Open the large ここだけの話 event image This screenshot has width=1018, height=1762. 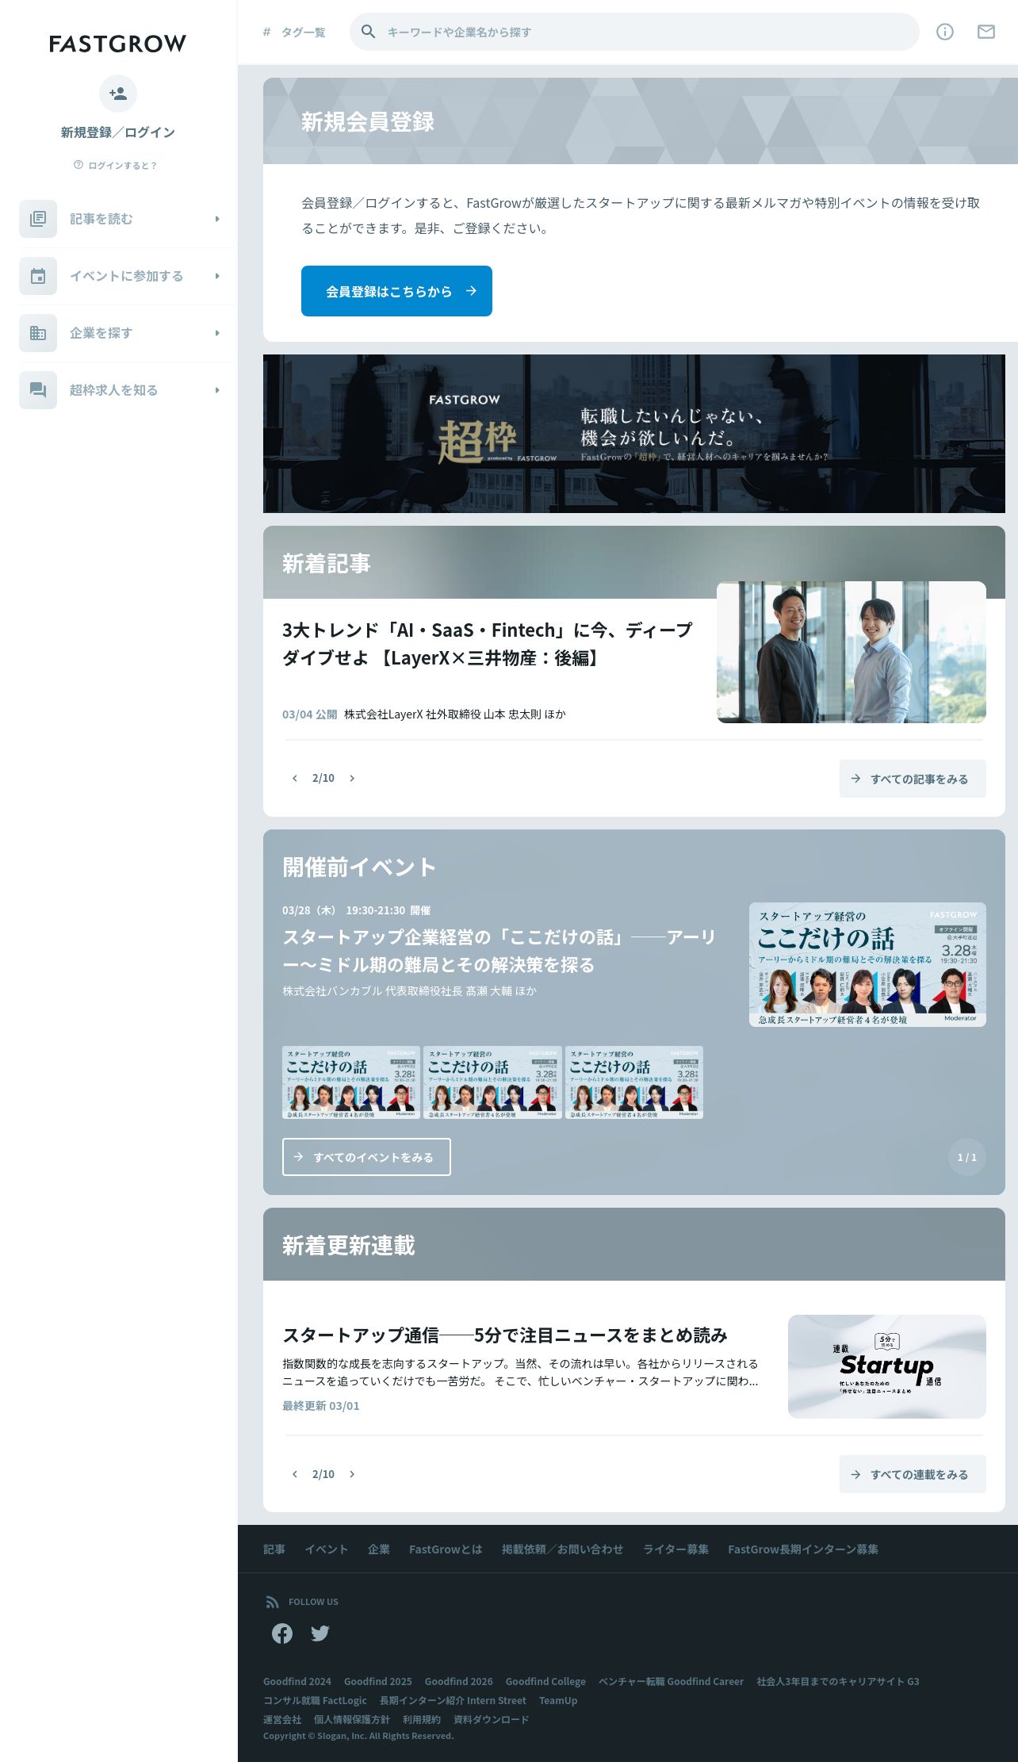click(867, 964)
